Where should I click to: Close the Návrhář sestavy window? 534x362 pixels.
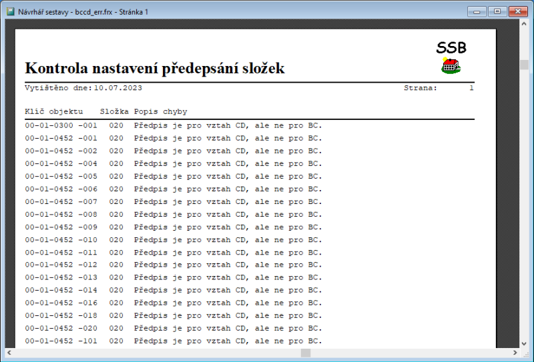[518, 11]
